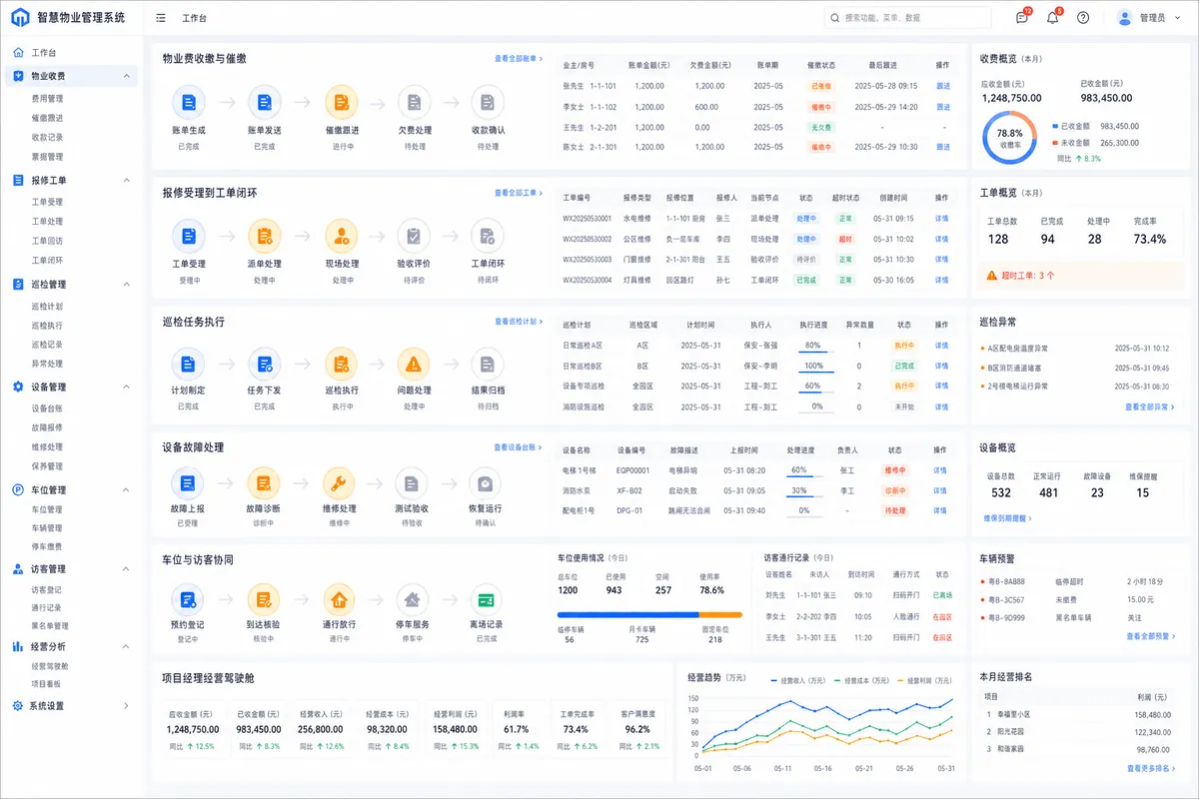Open 费用管理 in the sidebar
Viewport: 1199px width, 799px height.
click(x=47, y=99)
